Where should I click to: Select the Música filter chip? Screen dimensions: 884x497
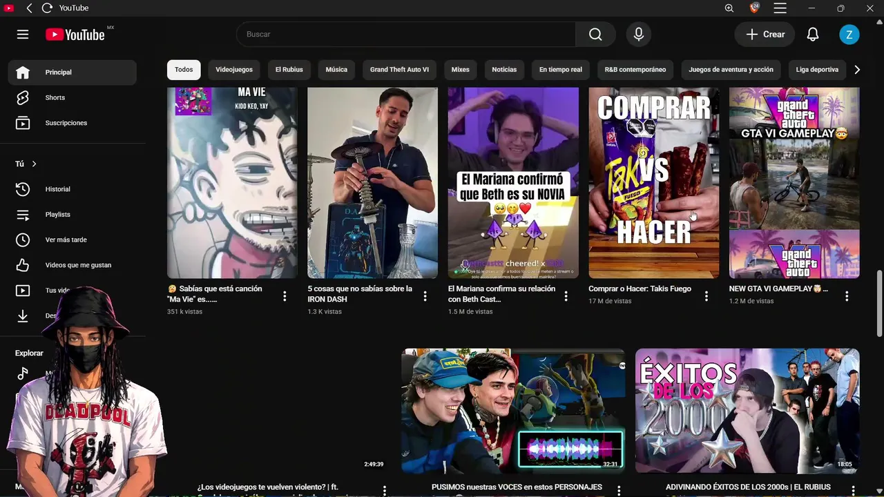[x=336, y=70]
